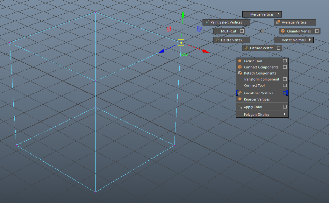Viewport: 329px width, 203px height.
Task: Pick the green plane handle of manipulator
Action: tap(184, 55)
